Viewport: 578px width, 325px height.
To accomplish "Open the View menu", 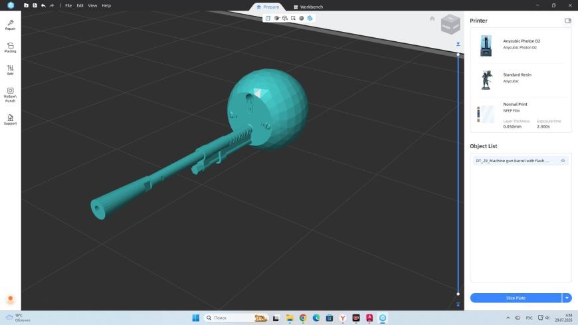I will click(92, 5).
